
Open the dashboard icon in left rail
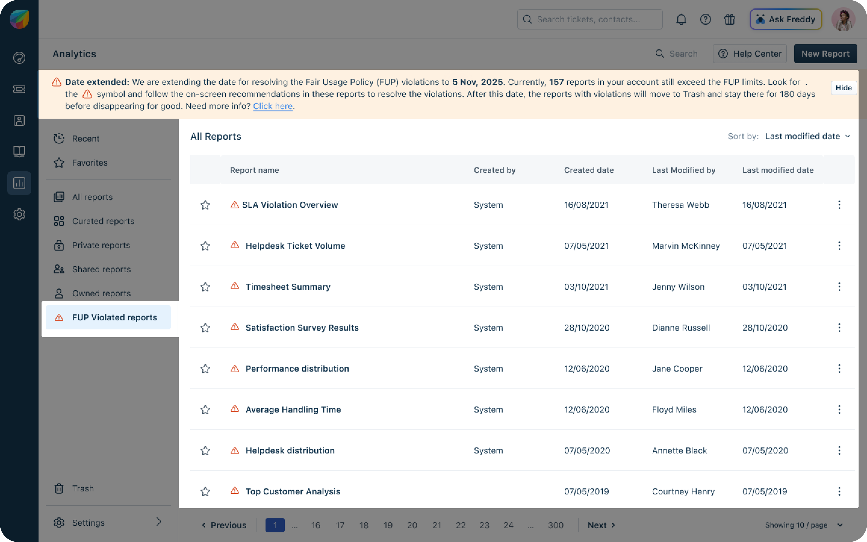tap(19, 58)
